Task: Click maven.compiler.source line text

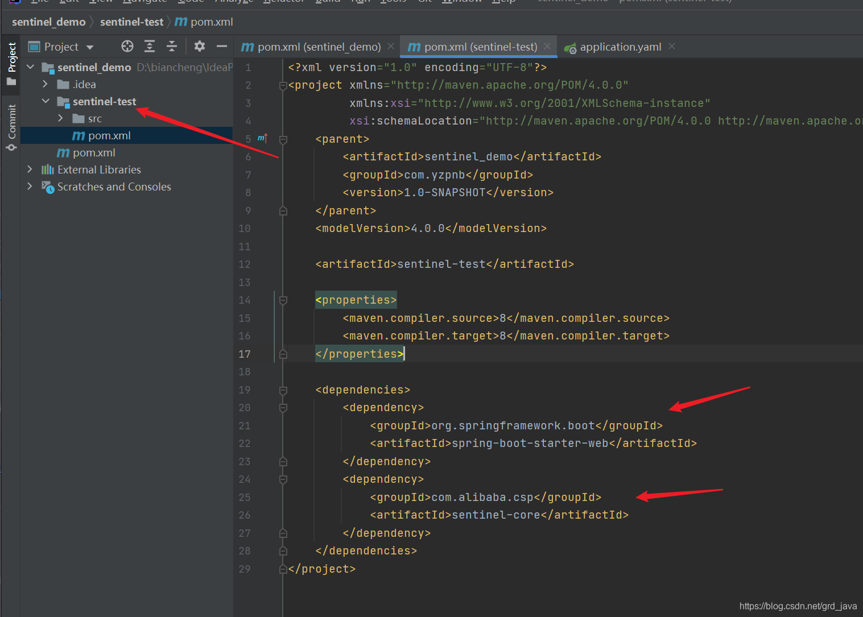Action: (506, 318)
